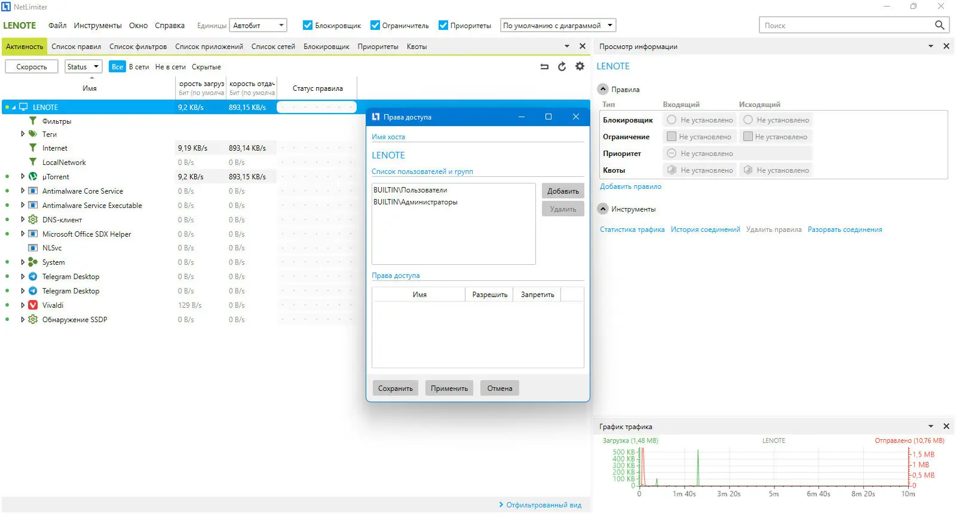
Task: Click in the Поиск search field
Action: point(846,25)
